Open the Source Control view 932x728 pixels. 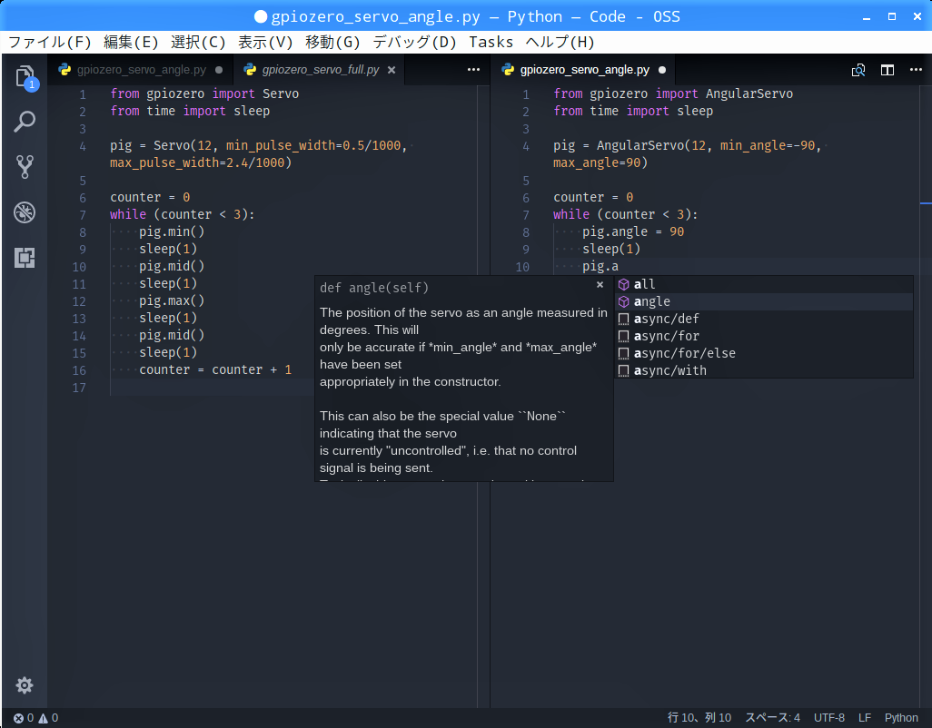click(25, 167)
